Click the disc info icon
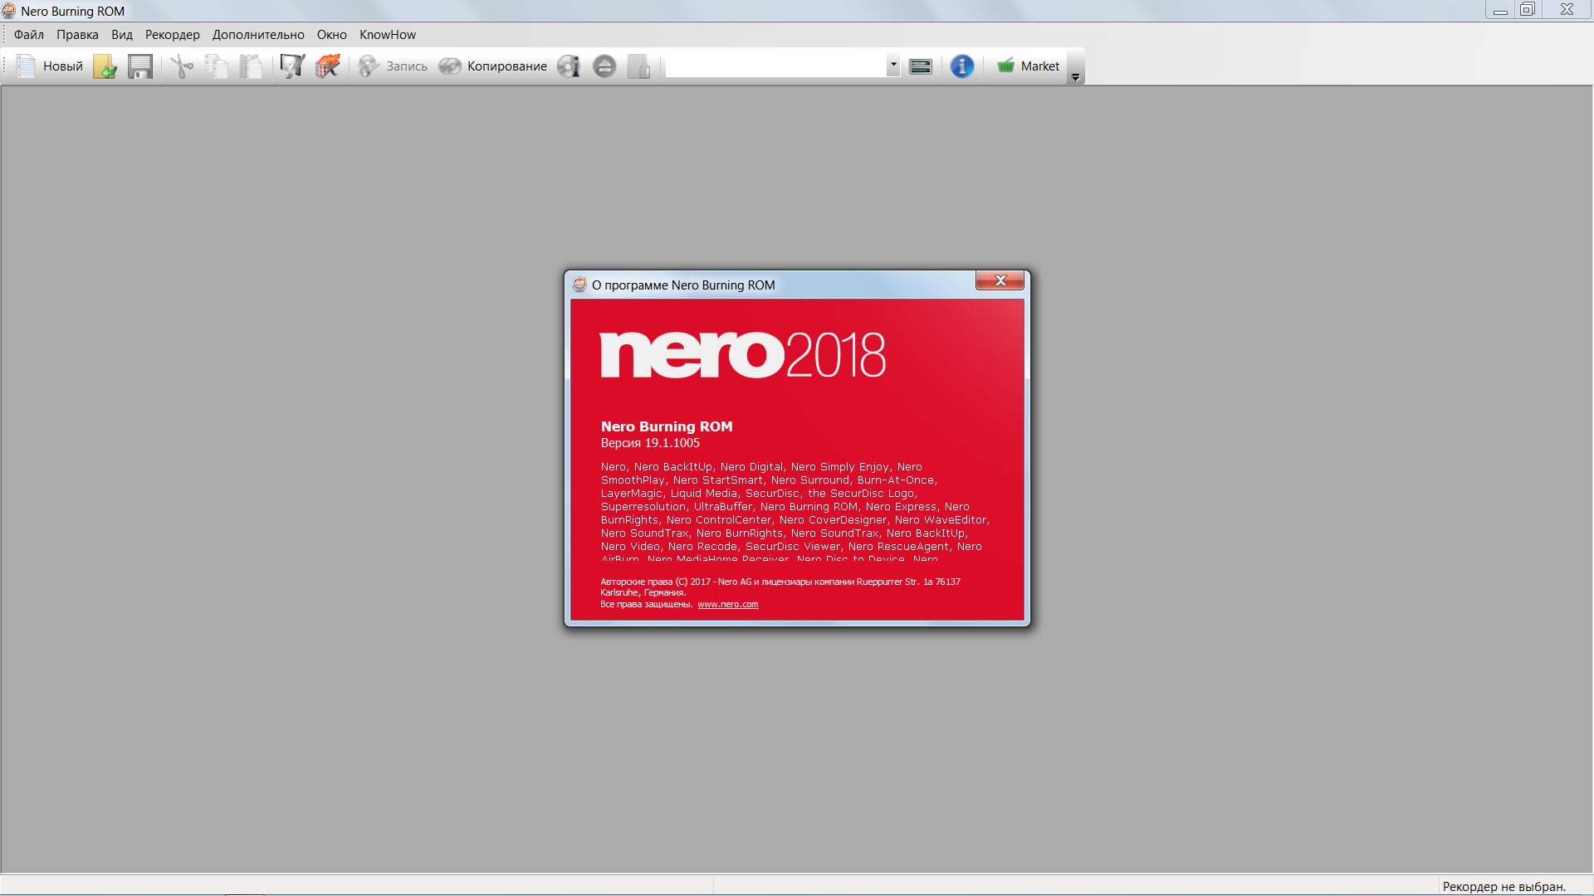 569,66
